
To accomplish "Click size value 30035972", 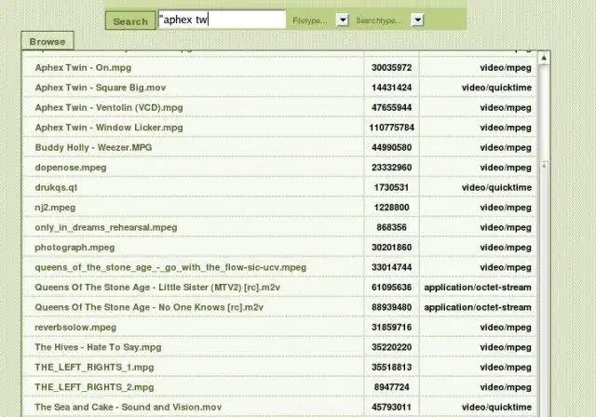I will (x=391, y=68).
